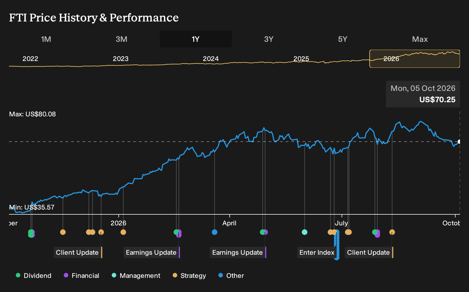Click the stacked blue markers beside Enter Index
The height and width of the screenshot is (292, 469).
pyautogui.click(x=337, y=245)
